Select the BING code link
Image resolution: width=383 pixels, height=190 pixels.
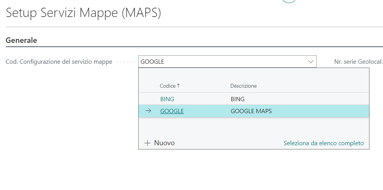(x=167, y=99)
